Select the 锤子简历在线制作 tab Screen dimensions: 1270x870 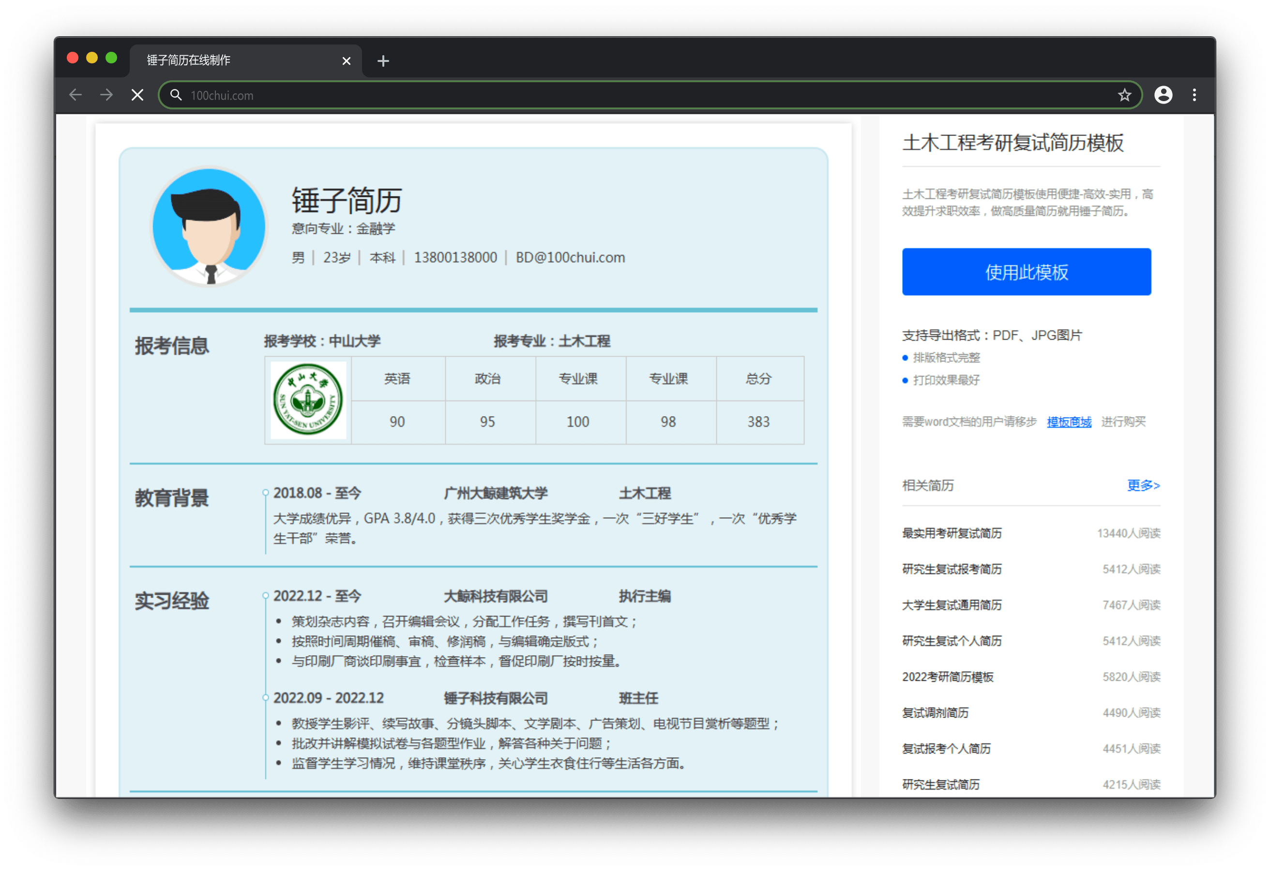[245, 60]
